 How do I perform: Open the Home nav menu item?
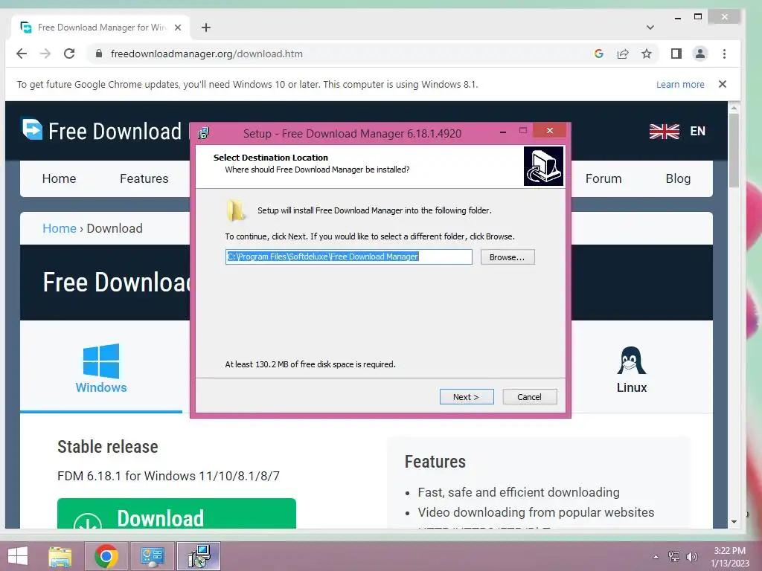pyautogui.click(x=59, y=178)
